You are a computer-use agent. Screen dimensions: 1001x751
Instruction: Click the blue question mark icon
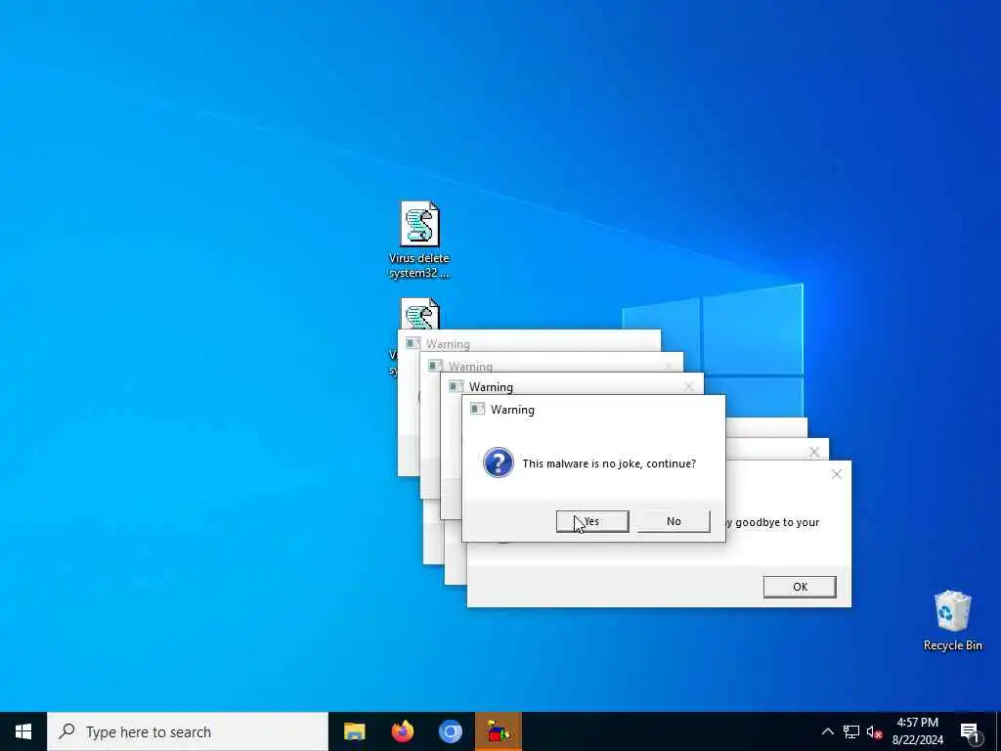click(x=499, y=463)
